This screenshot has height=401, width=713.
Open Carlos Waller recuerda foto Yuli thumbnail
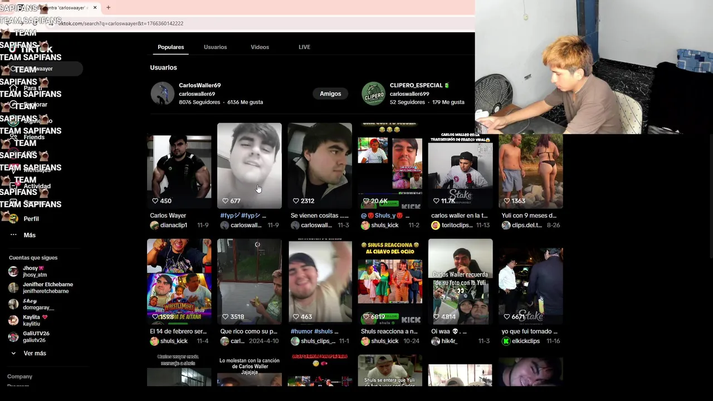[460, 281]
